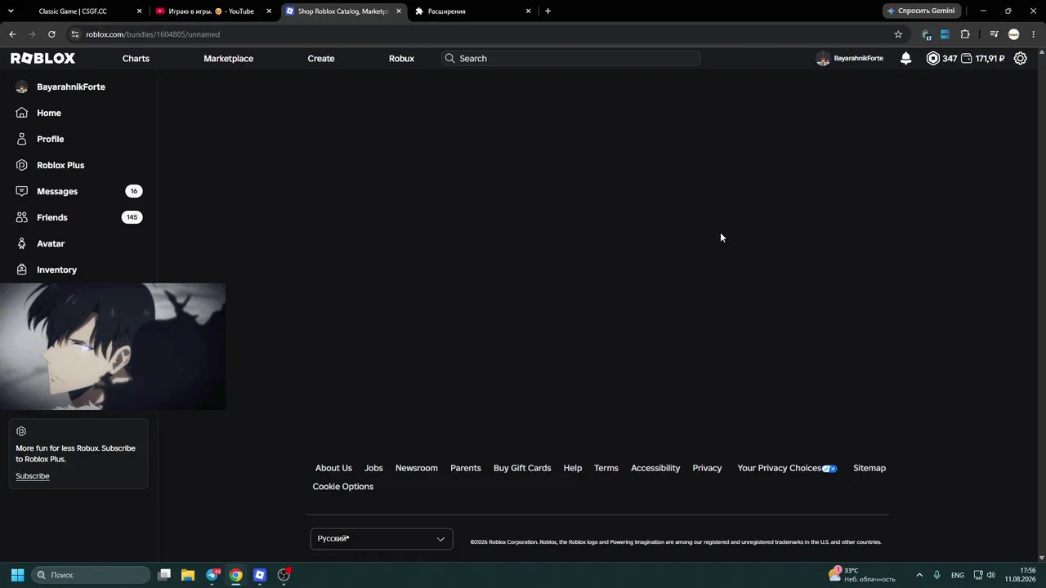The image size is (1046, 588).
Task: Click the Friends sidebar icon
Action: pyautogui.click(x=22, y=217)
